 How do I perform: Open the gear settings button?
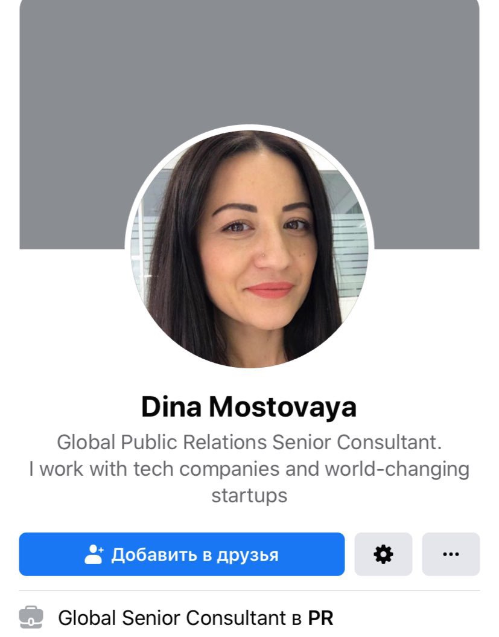click(x=383, y=554)
